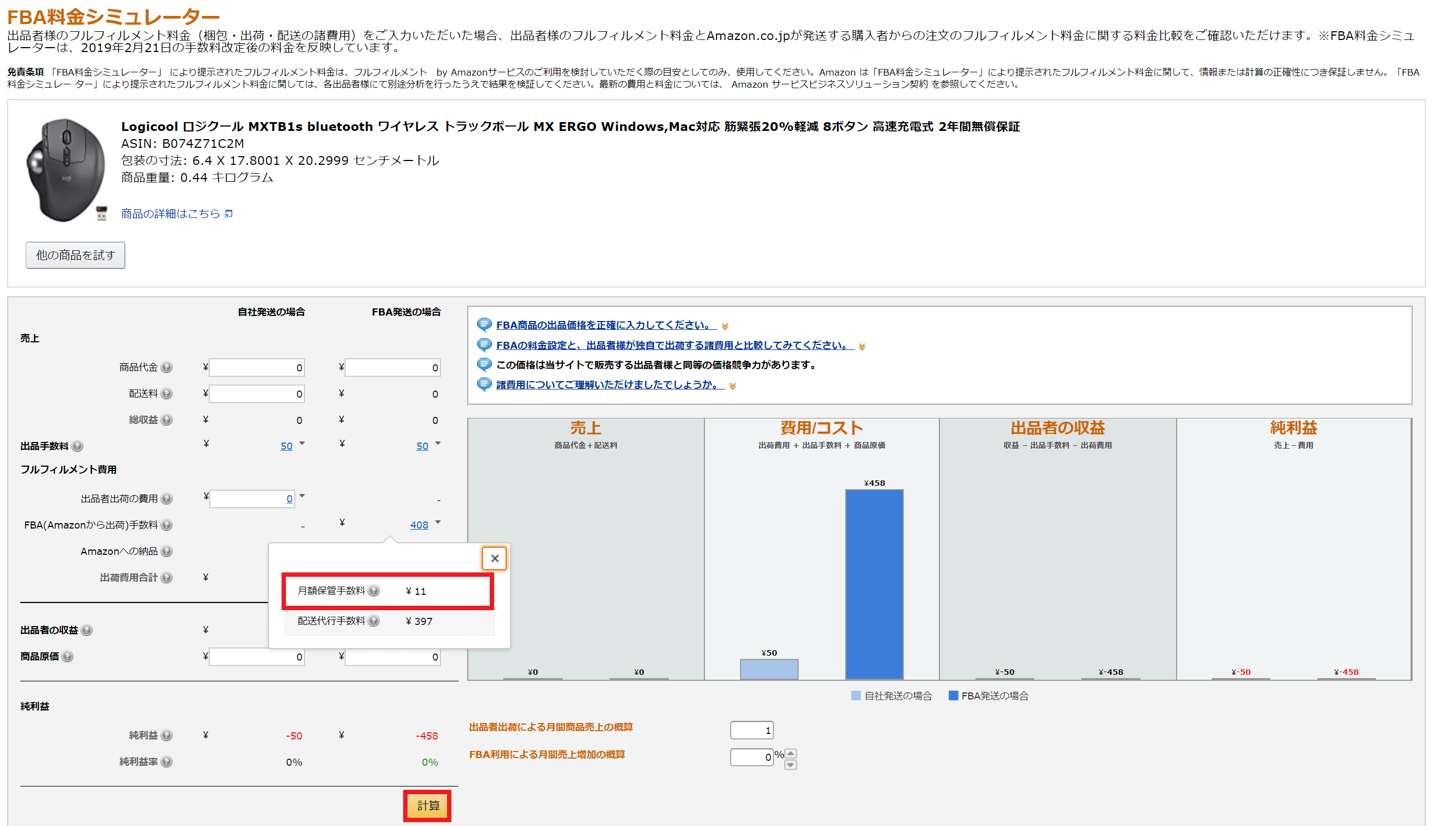Open 商品の詳細はこちら link
The height and width of the screenshot is (826, 1439).
[x=171, y=214]
